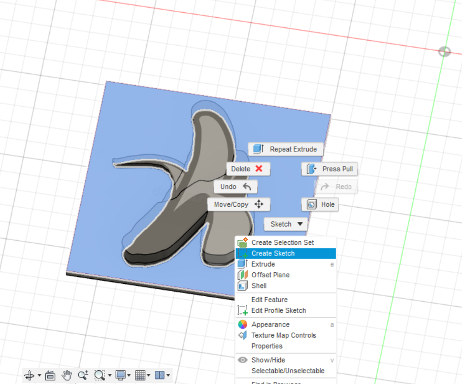
Task: Open Display Settings monitor icon
Action: click(x=120, y=375)
